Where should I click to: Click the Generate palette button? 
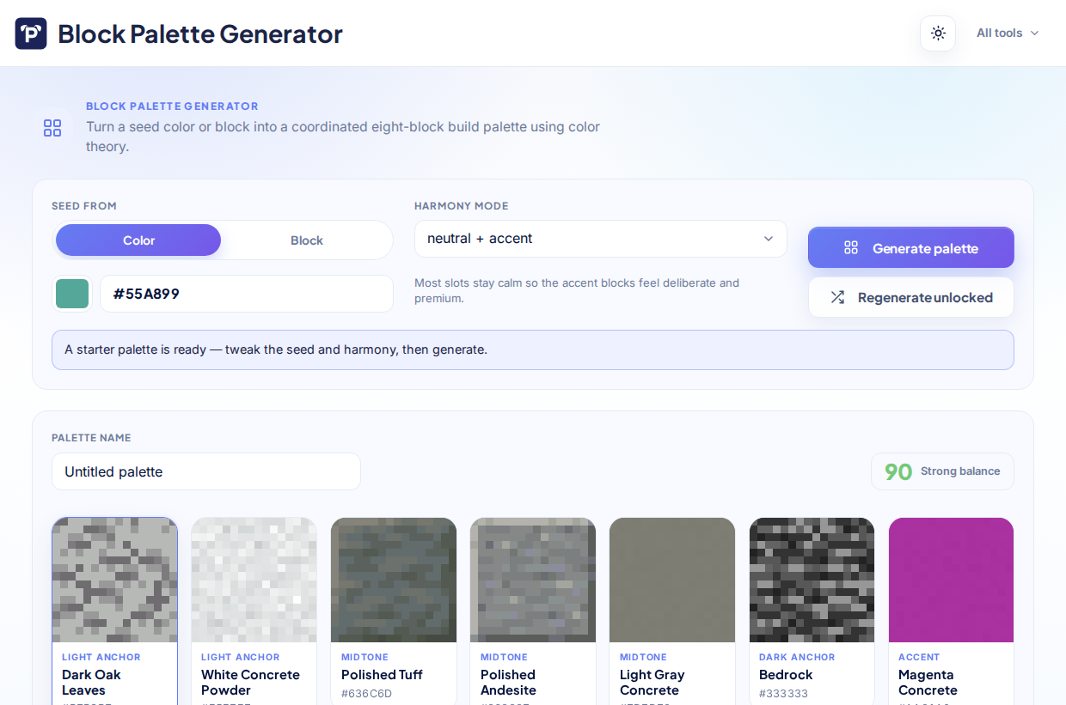point(911,248)
